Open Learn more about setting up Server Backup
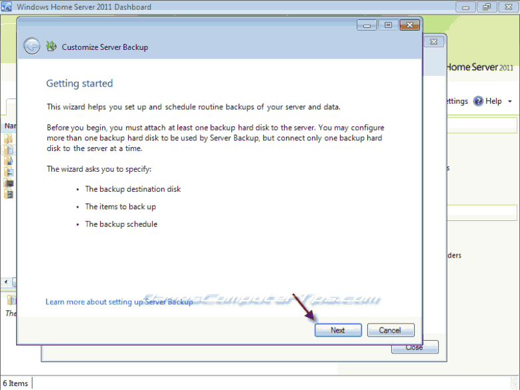 pyautogui.click(x=119, y=301)
